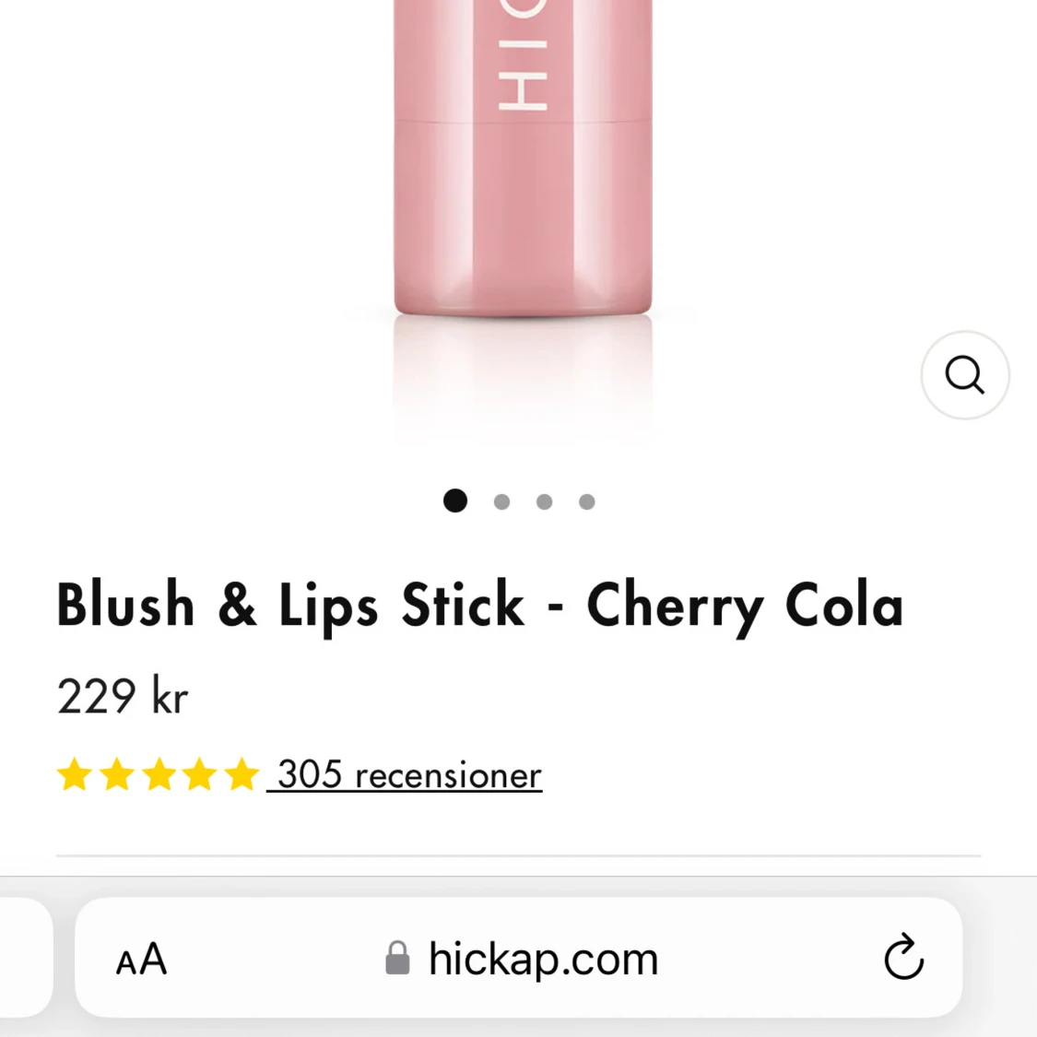Open the product image zoom magnifier

click(965, 375)
